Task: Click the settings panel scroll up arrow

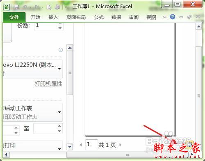Action: [70, 48]
